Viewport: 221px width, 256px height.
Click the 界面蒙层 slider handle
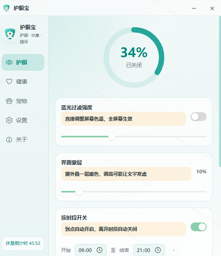pos(79,192)
